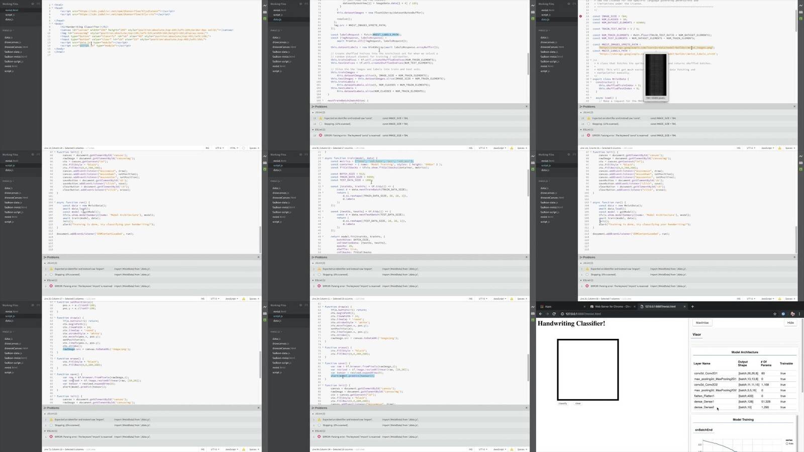Click Live Preview icon in mnist.html editor
The height and width of the screenshot is (452, 804).
265,6
